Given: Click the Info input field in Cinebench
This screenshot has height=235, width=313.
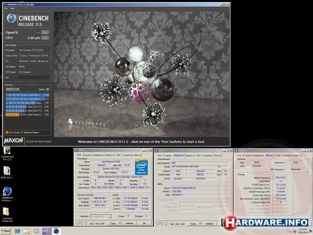Looking at the screenshot, I should point(33,77).
